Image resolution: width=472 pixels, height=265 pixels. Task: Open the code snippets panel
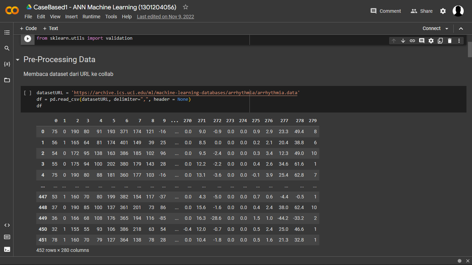click(7, 225)
